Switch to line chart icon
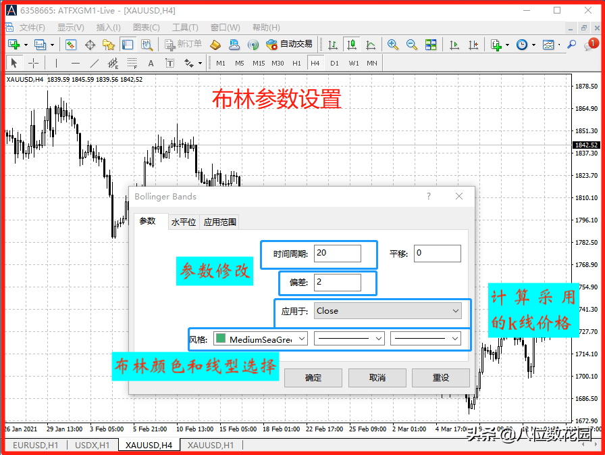 coord(371,45)
